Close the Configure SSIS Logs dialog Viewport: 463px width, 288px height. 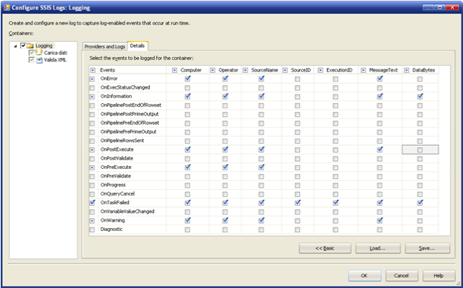pos(451,7)
